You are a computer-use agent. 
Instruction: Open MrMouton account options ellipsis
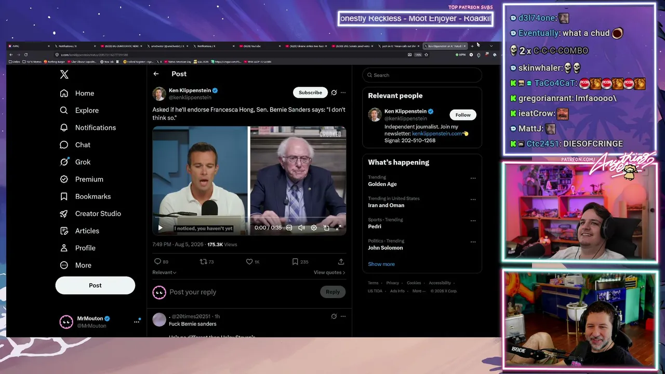(x=137, y=322)
